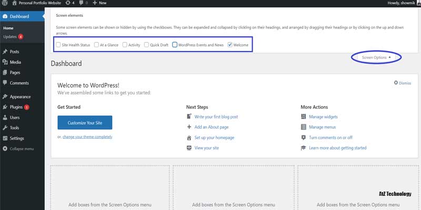Enable the Site Health Status checkbox
Viewport: 421px width, 210px height.
point(58,45)
